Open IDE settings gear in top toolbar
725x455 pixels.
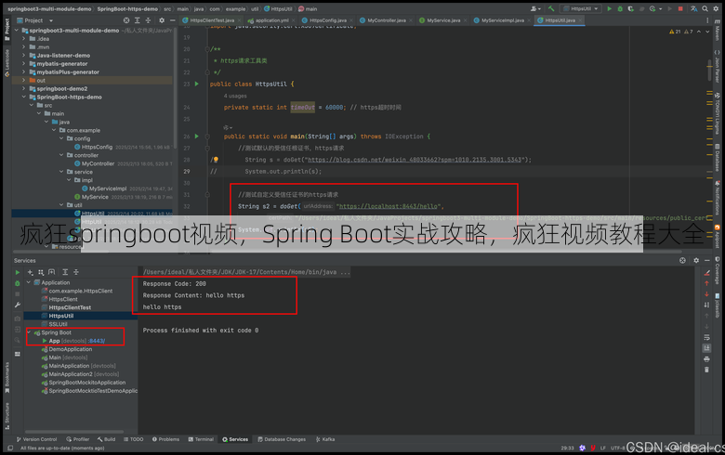click(x=717, y=8)
